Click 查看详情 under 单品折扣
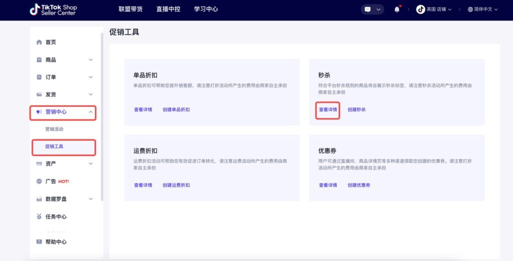The height and width of the screenshot is (261, 513). [x=143, y=110]
